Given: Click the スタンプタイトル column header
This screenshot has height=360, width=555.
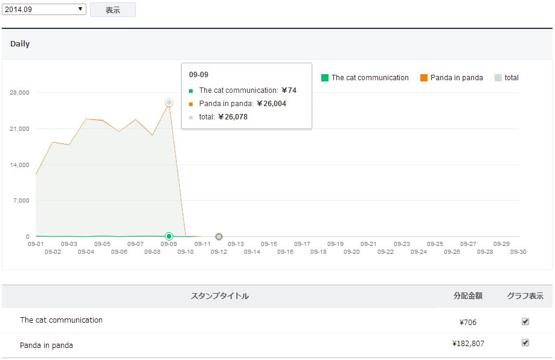Looking at the screenshot, I should 219,296.
